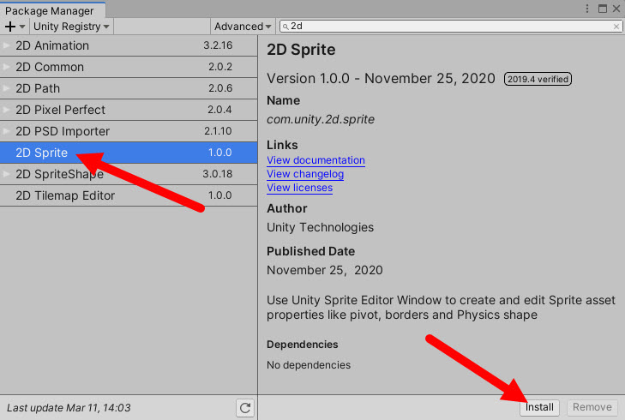
Task: Select the Package Manager tab
Action: tap(52, 10)
